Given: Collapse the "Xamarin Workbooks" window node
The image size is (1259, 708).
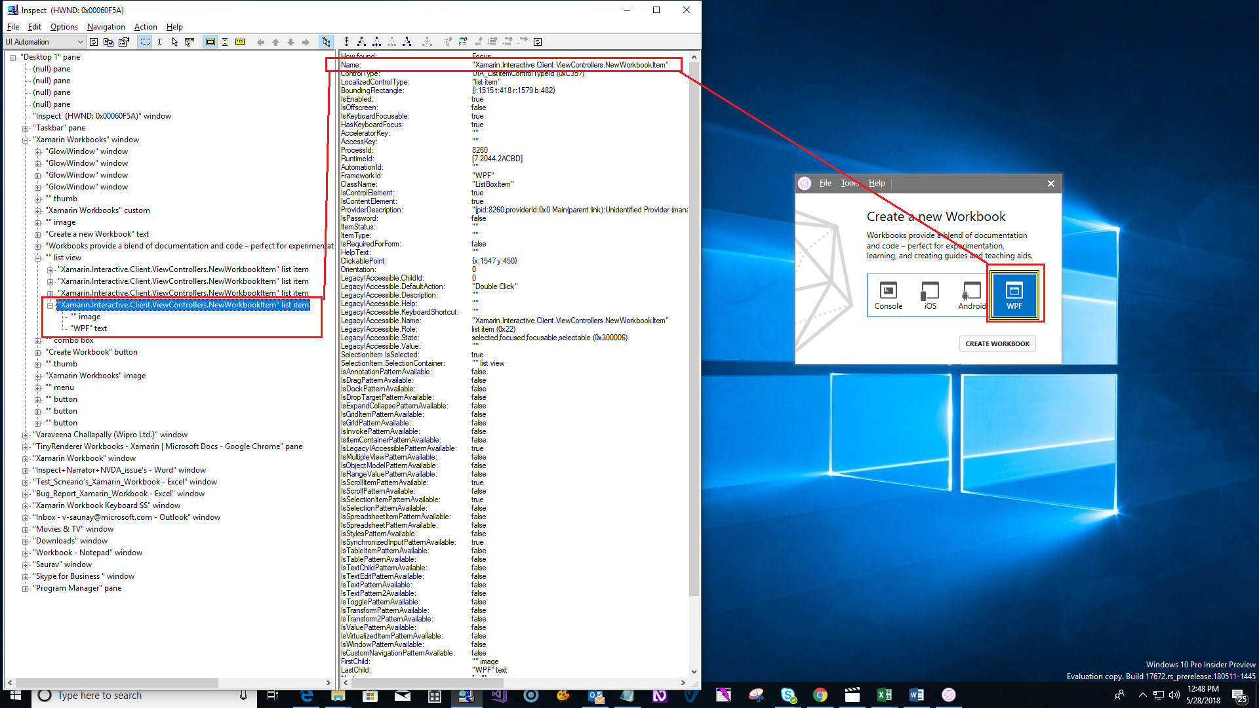Looking at the screenshot, I should coord(25,140).
